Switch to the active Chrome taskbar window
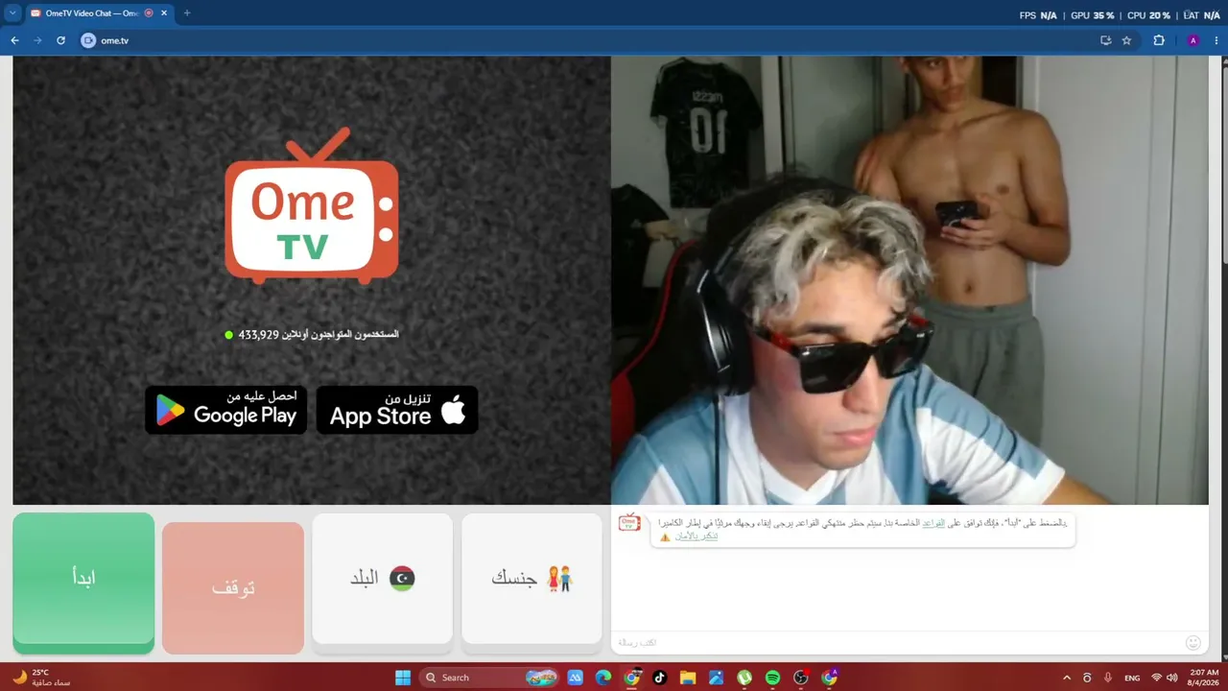 (632, 678)
